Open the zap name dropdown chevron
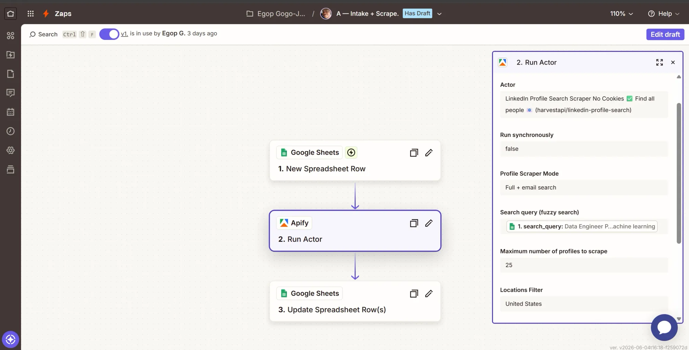The width and height of the screenshot is (689, 350). (x=439, y=14)
